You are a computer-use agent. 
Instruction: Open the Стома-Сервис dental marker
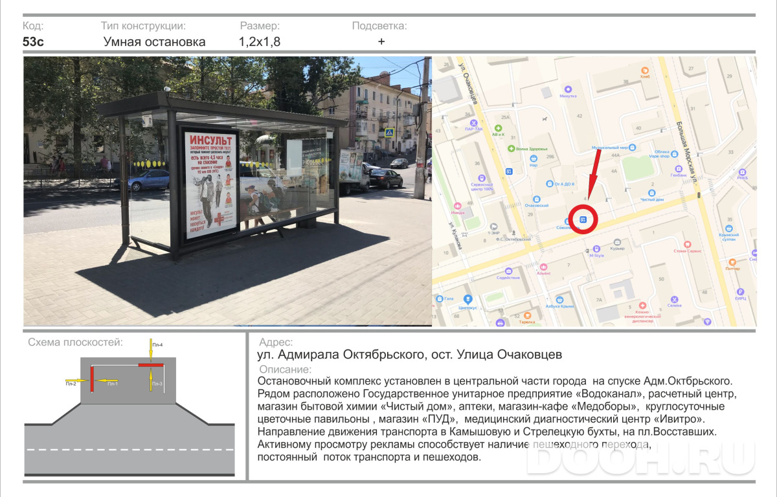[x=689, y=243]
